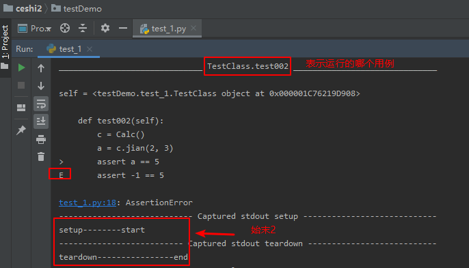
Task: Open project panel settings gear
Action: coord(105,29)
